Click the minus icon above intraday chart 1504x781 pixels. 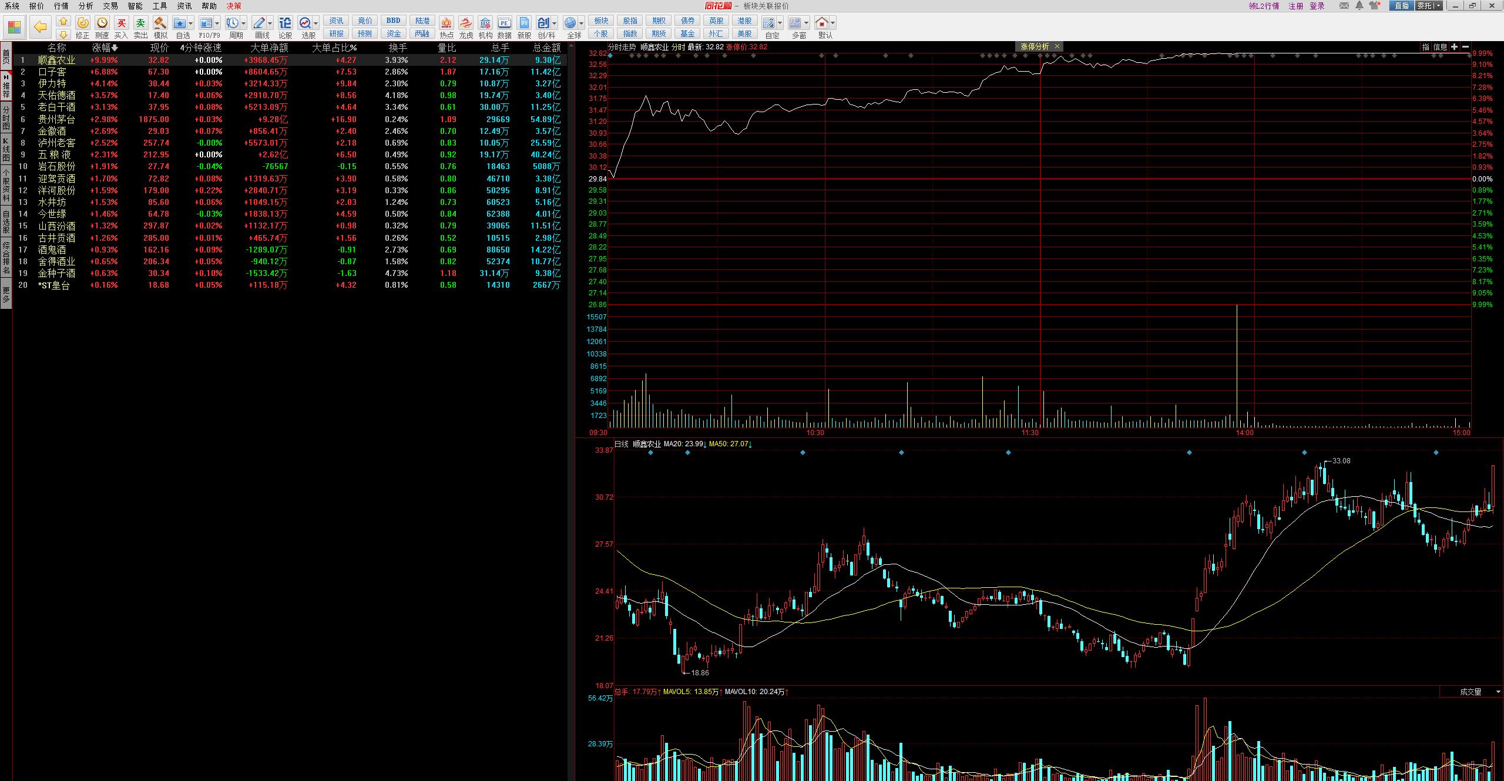click(1465, 47)
